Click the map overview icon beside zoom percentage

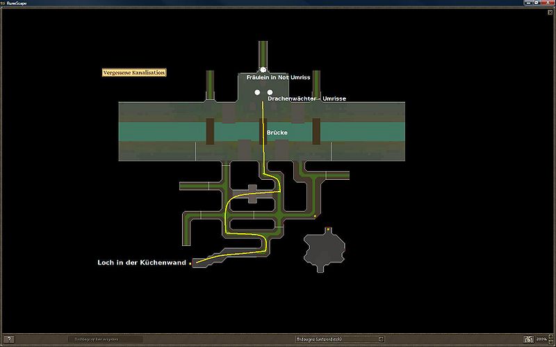tap(530, 339)
